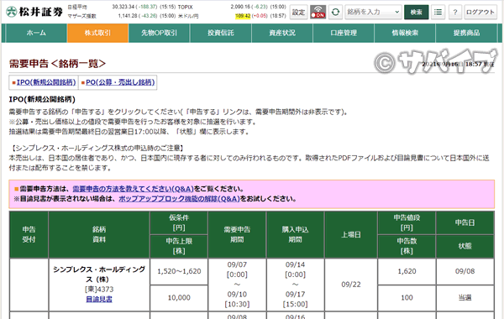Viewport: 504px width, 319px height.
Task: Go to the ホーム tab
Action: (x=36, y=33)
